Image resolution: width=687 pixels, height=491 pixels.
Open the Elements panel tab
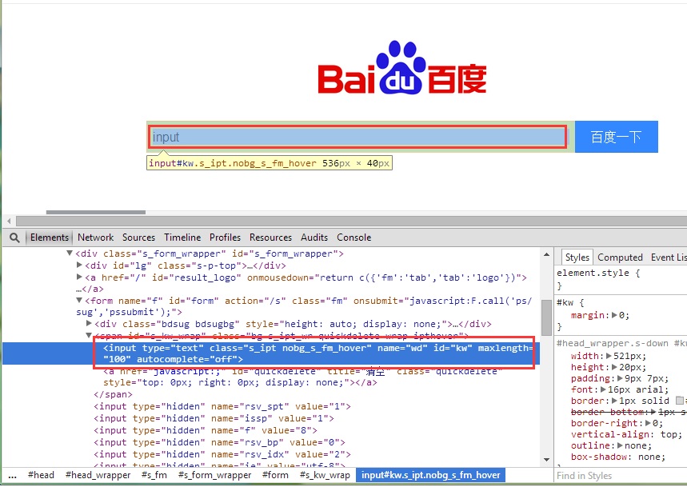click(49, 238)
